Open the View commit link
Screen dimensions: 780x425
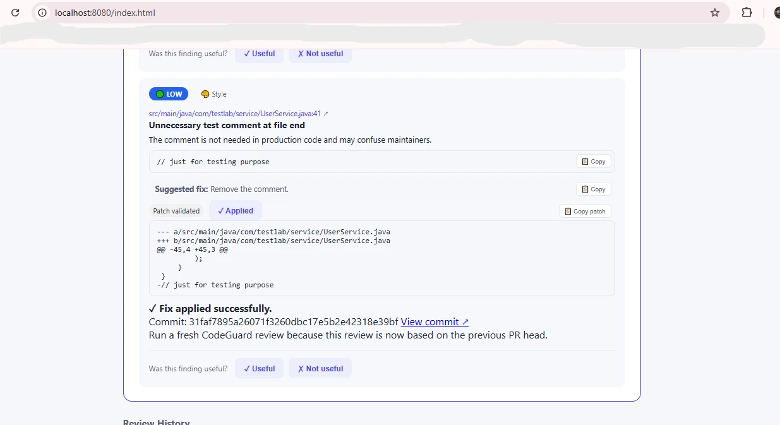pos(435,322)
